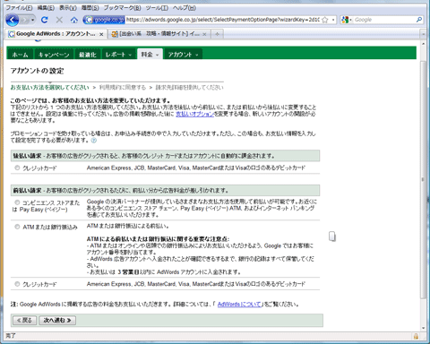The height and width of the screenshot is (344, 430).
Task: Open the 表示(V) menu
Action: pyautogui.click(x=68, y=8)
